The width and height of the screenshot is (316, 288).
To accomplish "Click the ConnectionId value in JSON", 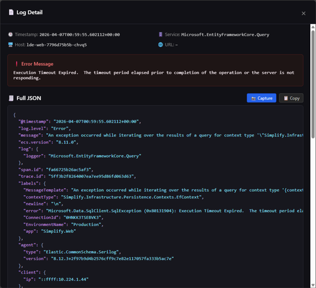I will pos(82,218).
